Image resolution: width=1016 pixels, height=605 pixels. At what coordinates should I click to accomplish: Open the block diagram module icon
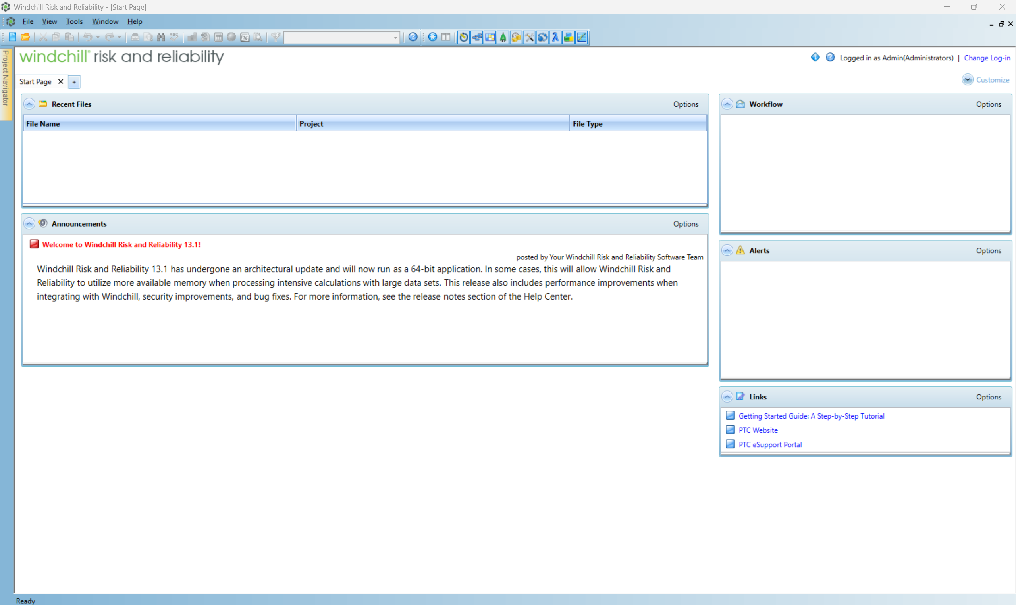coord(477,37)
